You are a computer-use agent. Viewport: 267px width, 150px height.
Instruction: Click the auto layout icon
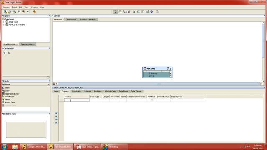tap(147, 12)
